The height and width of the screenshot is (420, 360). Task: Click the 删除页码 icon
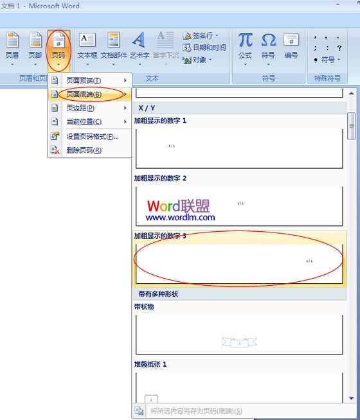coord(55,150)
